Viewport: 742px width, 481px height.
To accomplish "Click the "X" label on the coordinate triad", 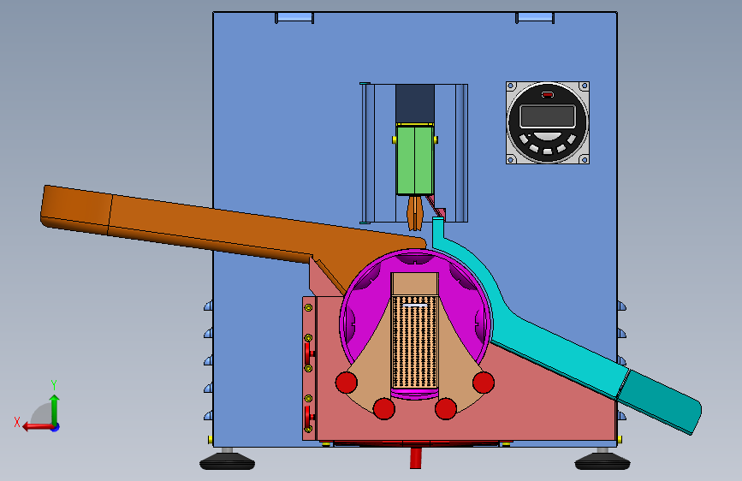I will coord(17,422).
